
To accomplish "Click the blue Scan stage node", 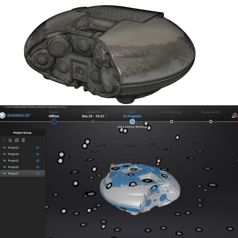I will click(x=132, y=121).
